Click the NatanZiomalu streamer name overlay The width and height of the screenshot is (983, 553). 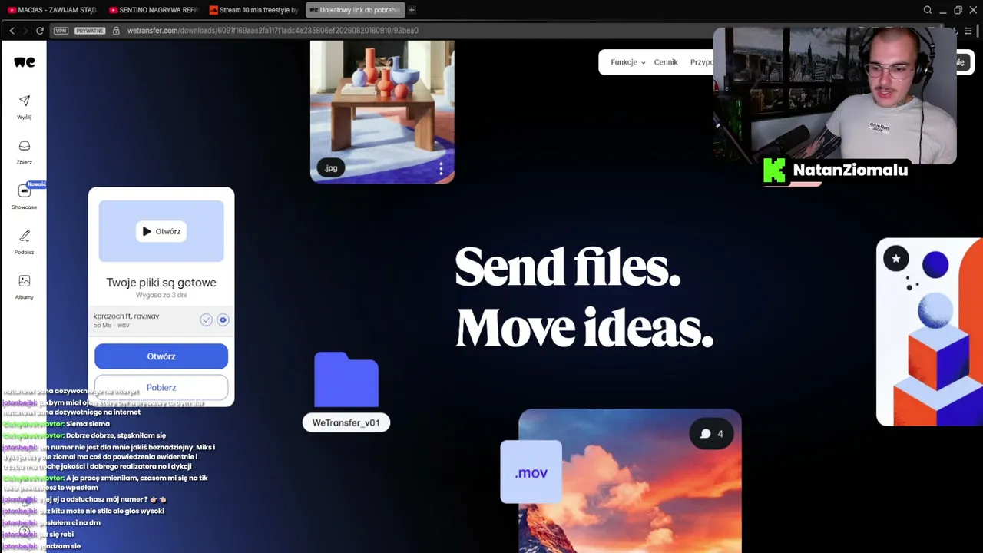click(850, 171)
